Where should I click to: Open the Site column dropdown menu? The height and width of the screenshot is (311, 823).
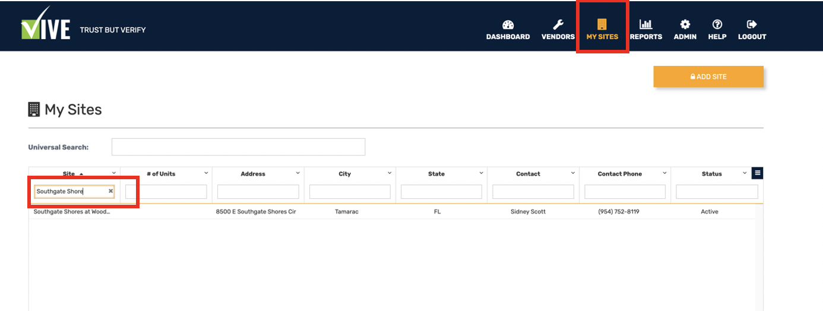[114, 173]
